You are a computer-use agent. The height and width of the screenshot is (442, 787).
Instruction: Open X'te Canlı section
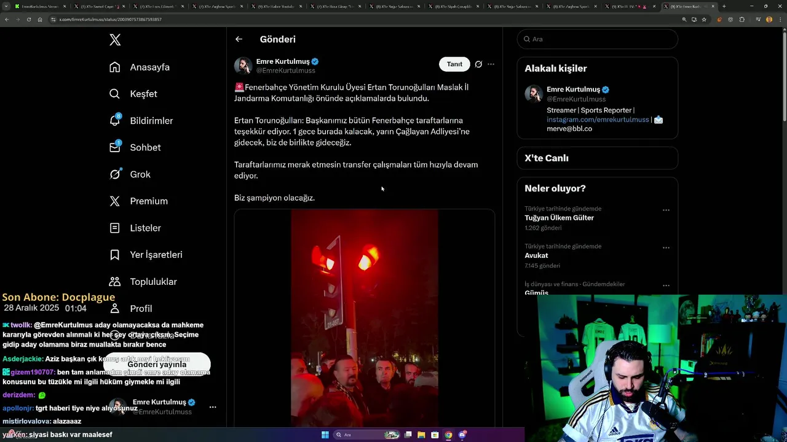click(x=597, y=158)
